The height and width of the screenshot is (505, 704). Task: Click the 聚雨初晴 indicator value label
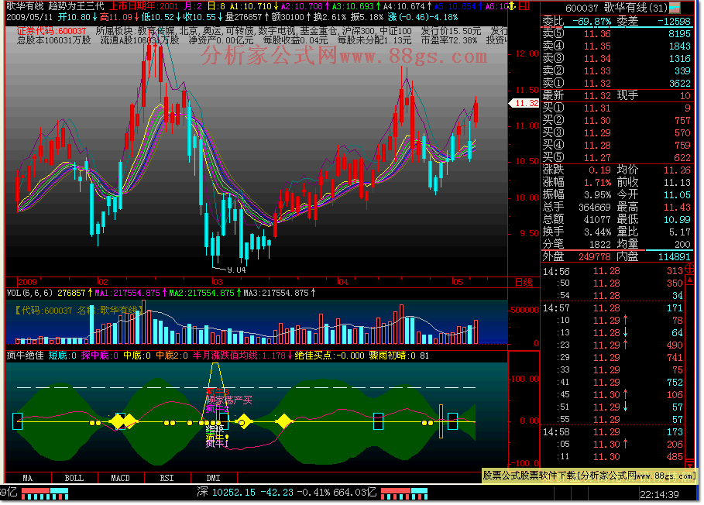pyautogui.click(x=393, y=356)
